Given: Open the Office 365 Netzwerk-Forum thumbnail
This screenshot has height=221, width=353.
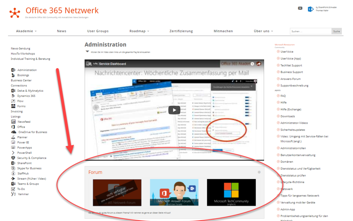Looking at the screenshot, I should (x=117, y=193).
